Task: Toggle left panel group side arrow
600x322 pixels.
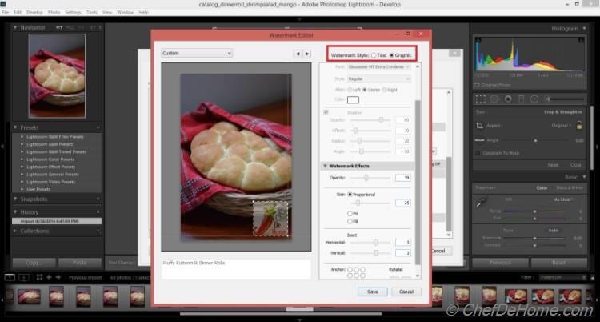Action: (3, 146)
